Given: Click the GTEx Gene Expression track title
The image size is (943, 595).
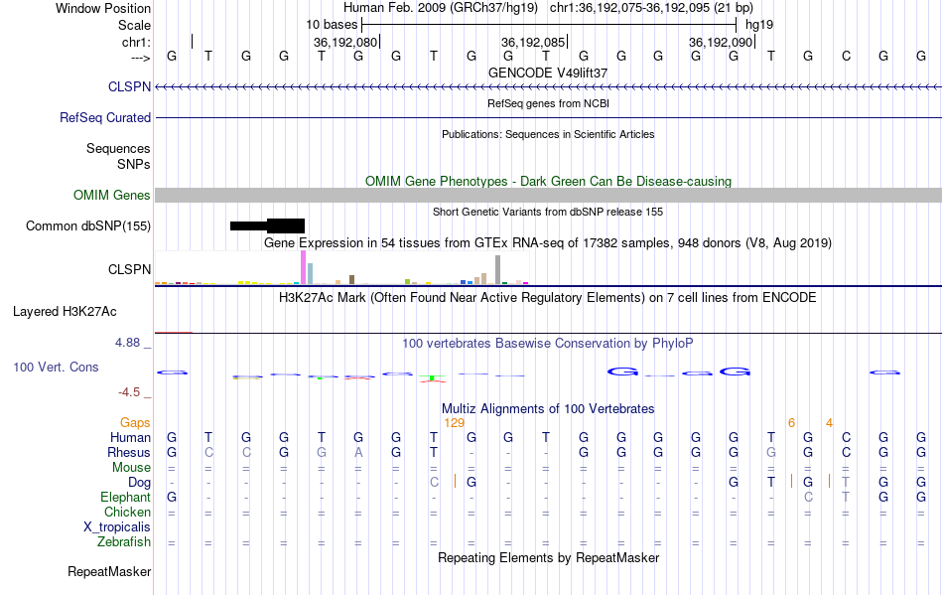Looking at the screenshot, I should tap(548, 243).
